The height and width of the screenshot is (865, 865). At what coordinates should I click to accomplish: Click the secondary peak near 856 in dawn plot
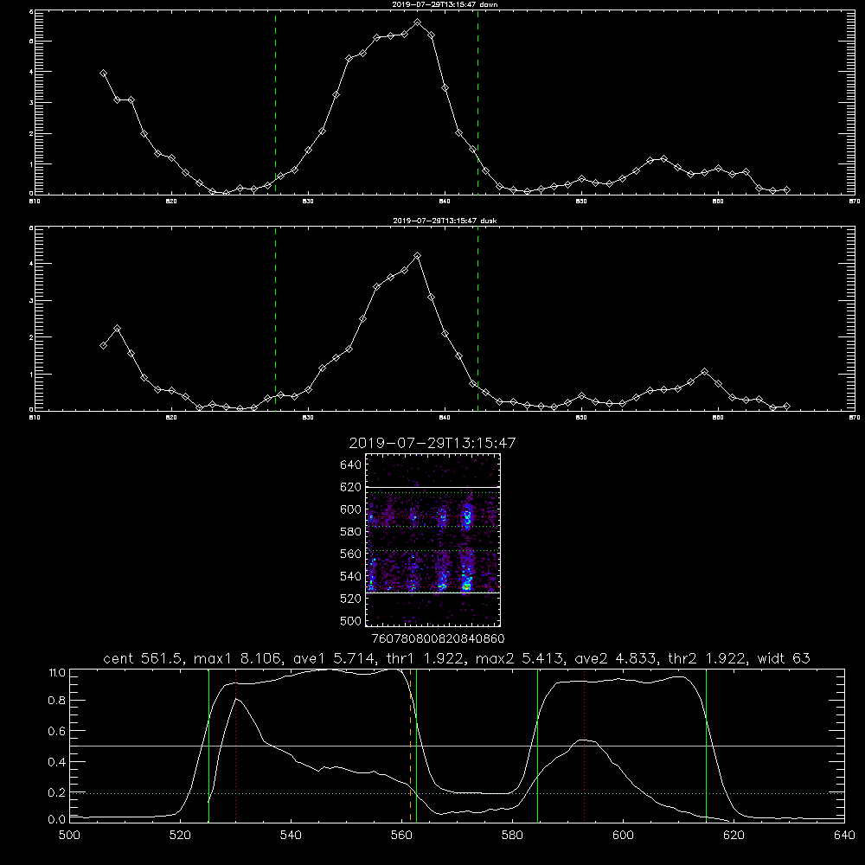(663, 159)
